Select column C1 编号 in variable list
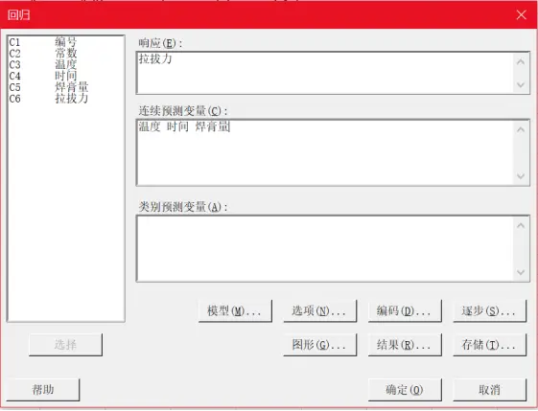 (x=65, y=42)
